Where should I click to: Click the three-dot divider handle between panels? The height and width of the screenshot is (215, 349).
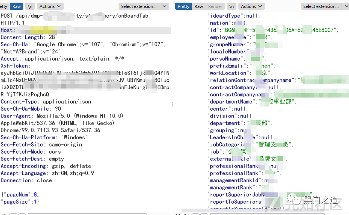172,104
